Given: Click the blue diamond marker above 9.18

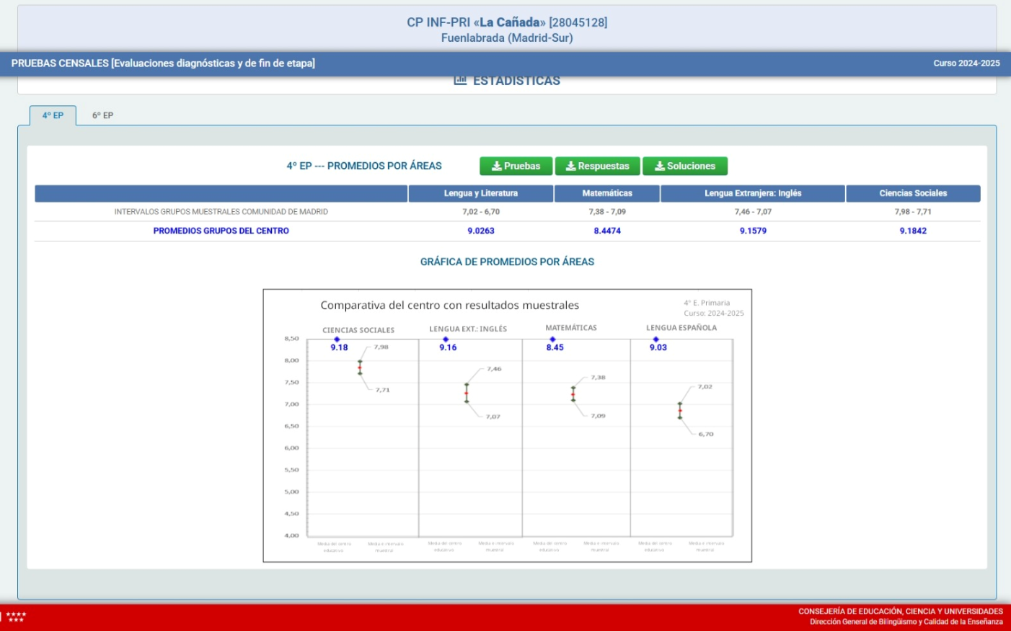Looking at the screenshot, I should (337, 339).
